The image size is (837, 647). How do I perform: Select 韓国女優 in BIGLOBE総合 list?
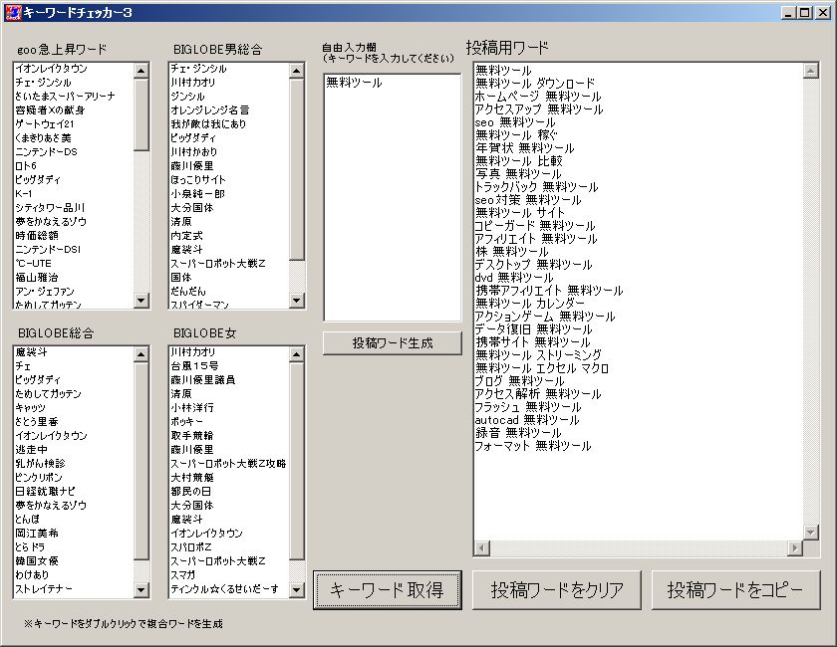[x=37, y=560]
